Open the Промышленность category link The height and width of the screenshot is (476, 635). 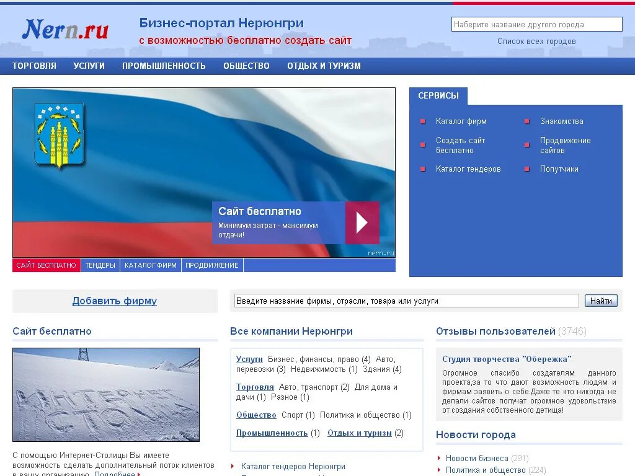pos(272,433)
